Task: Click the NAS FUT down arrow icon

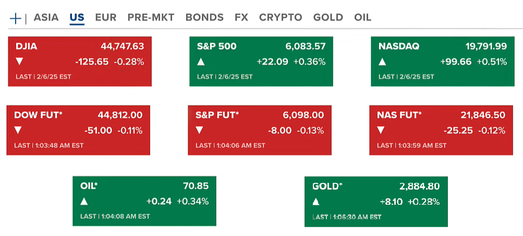Action: [381, 130]
